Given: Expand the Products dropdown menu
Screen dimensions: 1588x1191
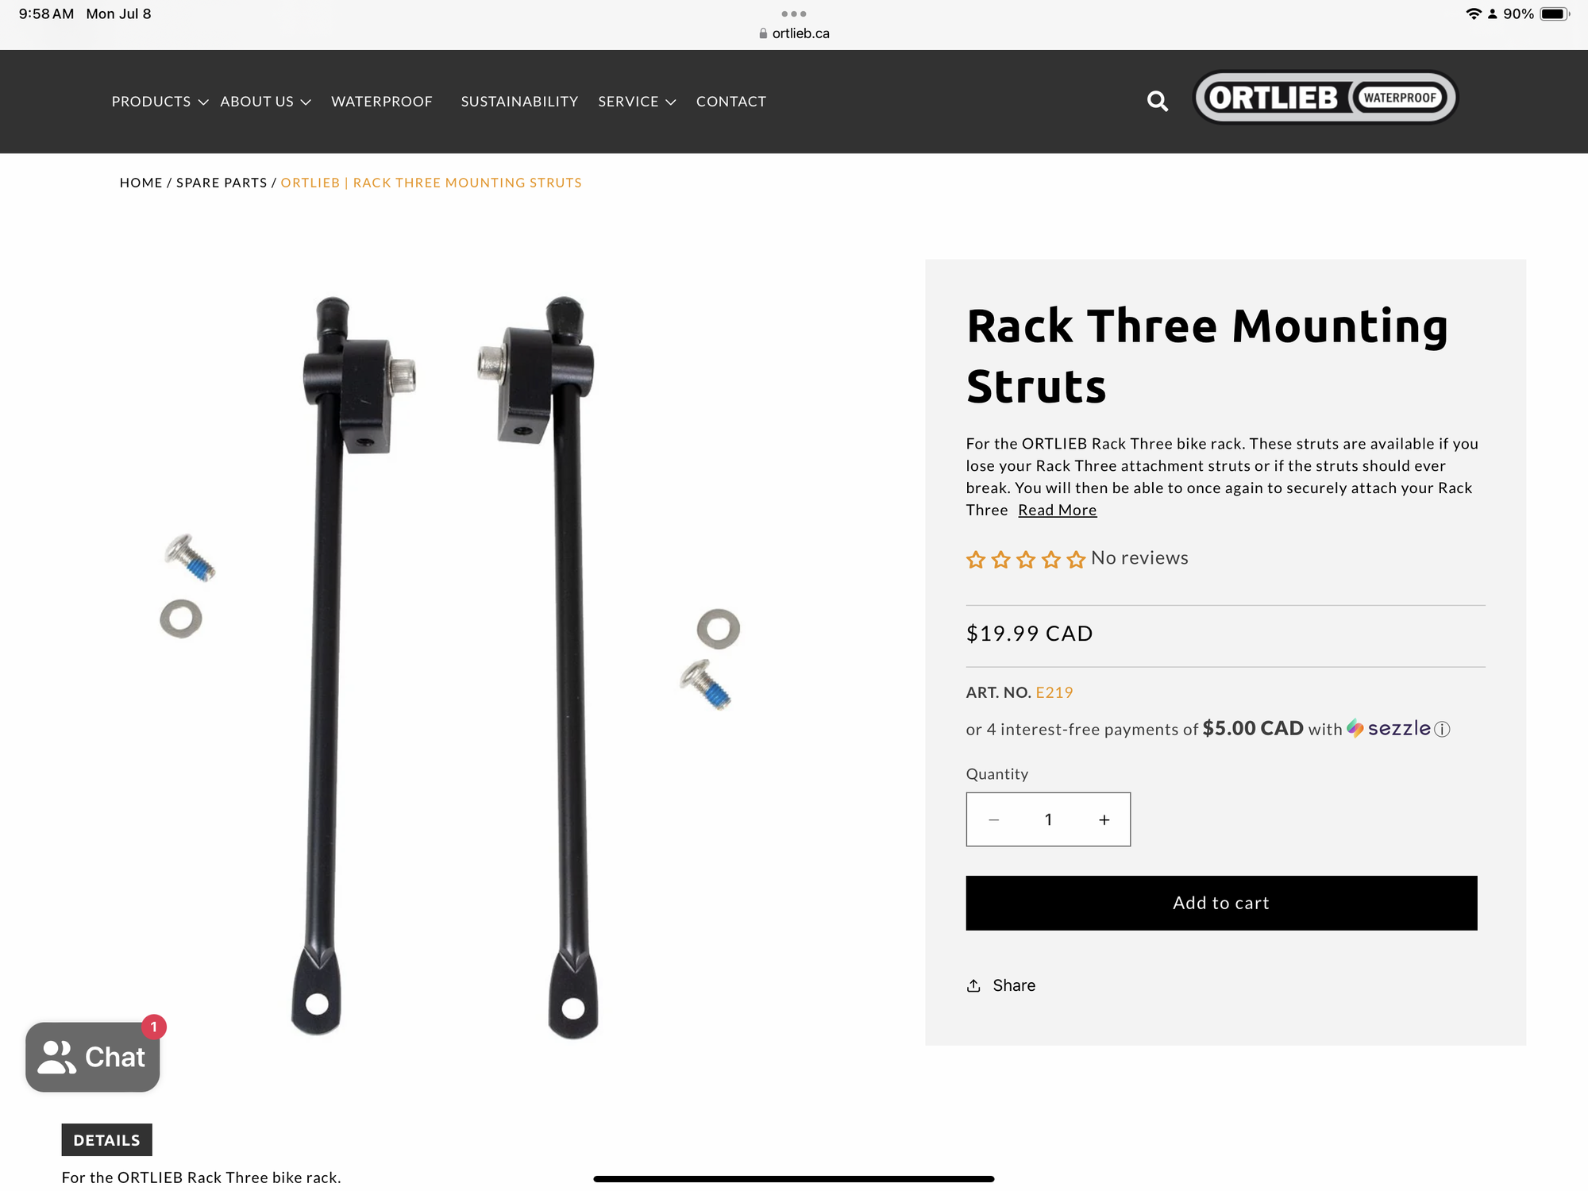Looking at the screenshot, I should (x=160, y=102).
